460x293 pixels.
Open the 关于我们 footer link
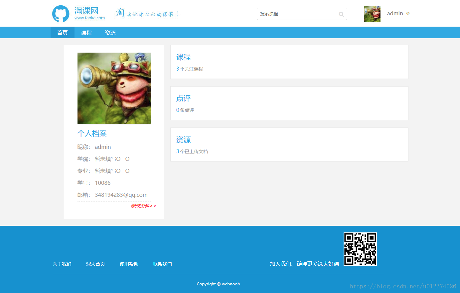click(x=62, y=264)
